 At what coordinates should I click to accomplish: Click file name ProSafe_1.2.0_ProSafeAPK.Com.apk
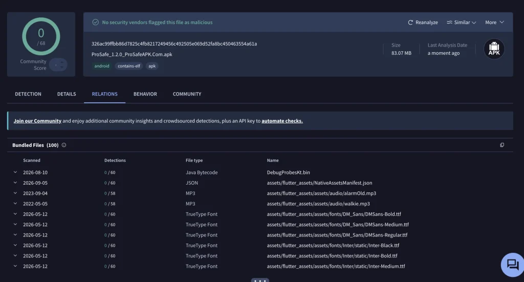[132, 54]
